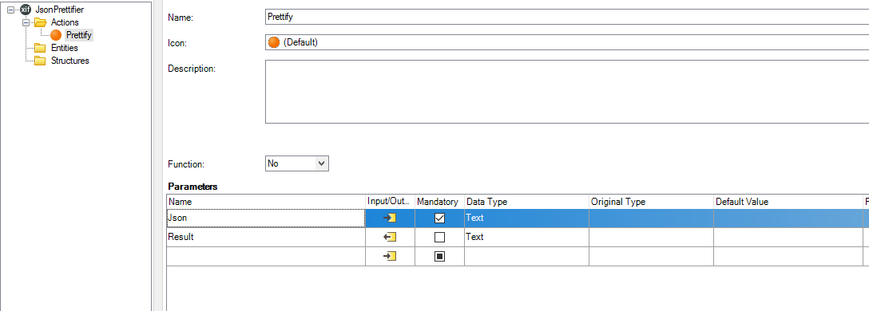Image resolution: width=869 pixels, height=311 pixels.
Task: Click the Name input field containing Prettify
Action: pyautogui.click(x=567, y=17)
